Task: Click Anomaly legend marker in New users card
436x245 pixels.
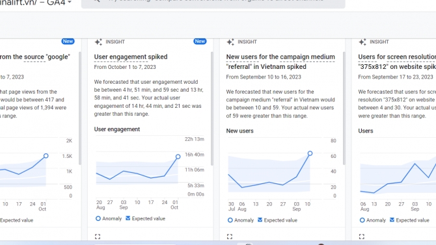Action: [230, 220]
